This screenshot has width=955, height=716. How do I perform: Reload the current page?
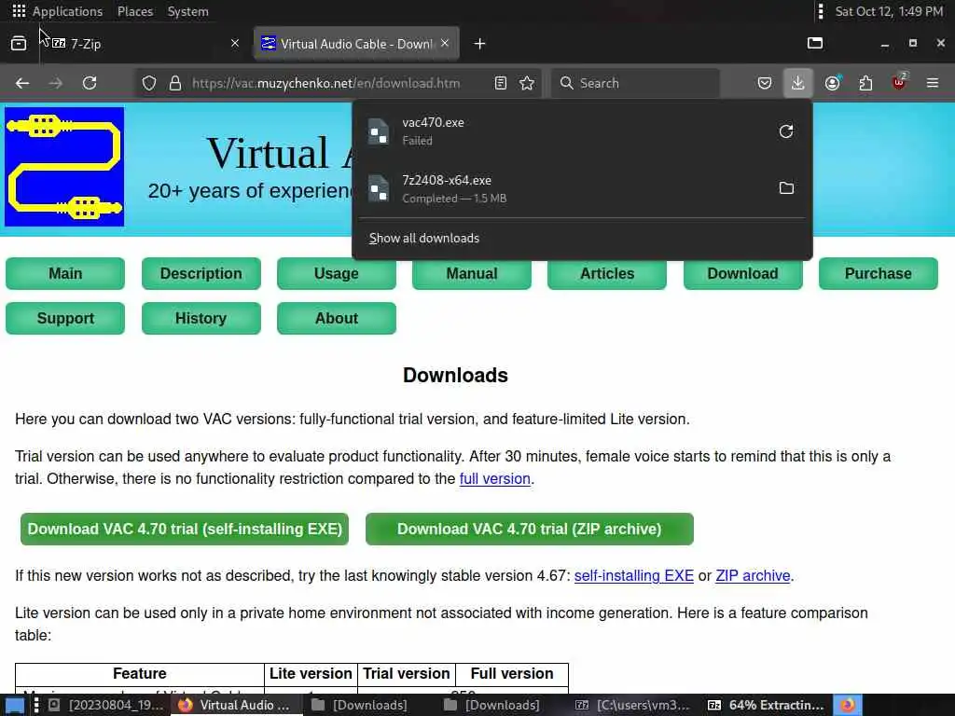tap(90, 83)
